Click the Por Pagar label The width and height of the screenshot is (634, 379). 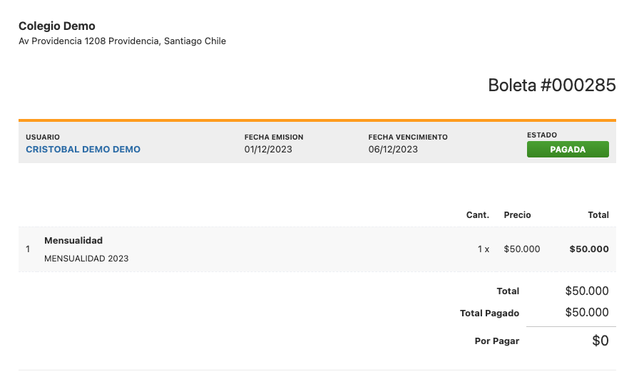[497, 341]
